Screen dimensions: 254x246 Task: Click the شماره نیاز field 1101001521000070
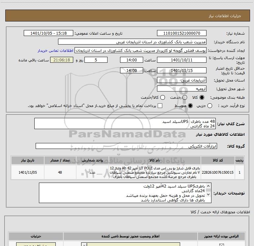[181, 33]
